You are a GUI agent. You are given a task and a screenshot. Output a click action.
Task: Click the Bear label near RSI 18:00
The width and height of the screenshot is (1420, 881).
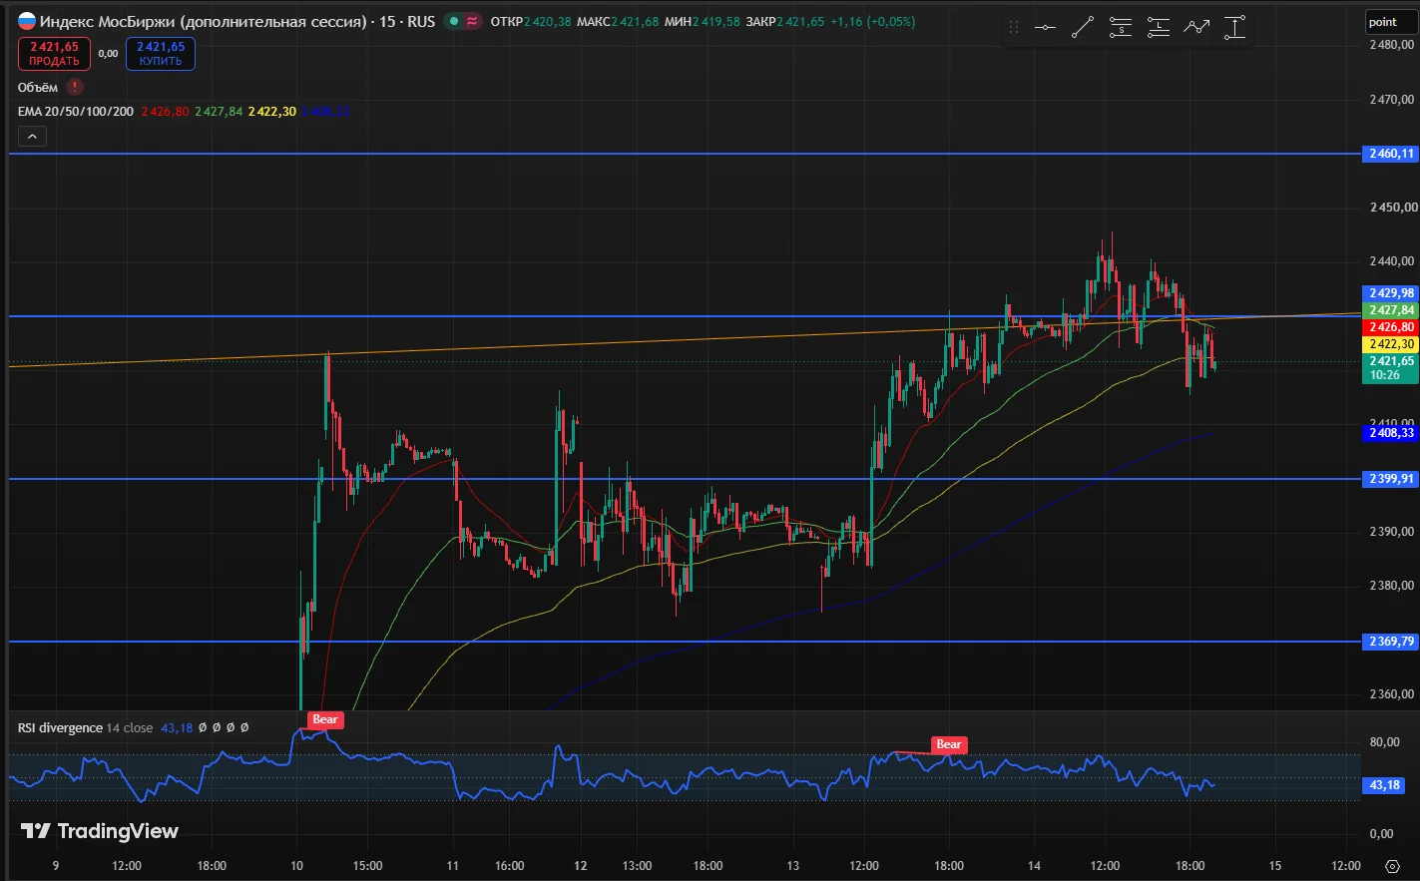point(948,744)
